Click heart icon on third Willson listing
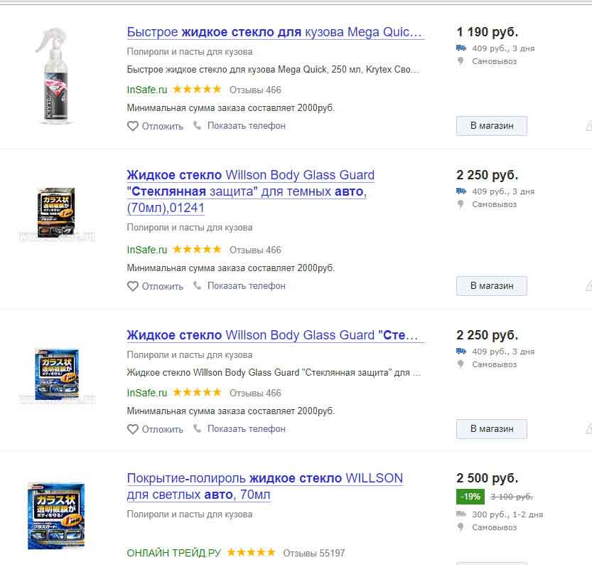 [x=132, y=429]
